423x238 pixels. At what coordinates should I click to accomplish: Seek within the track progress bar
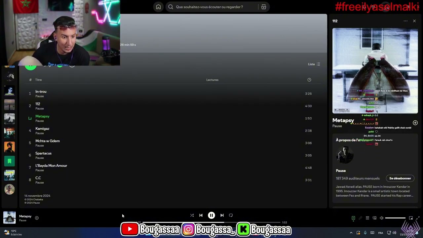211,222
